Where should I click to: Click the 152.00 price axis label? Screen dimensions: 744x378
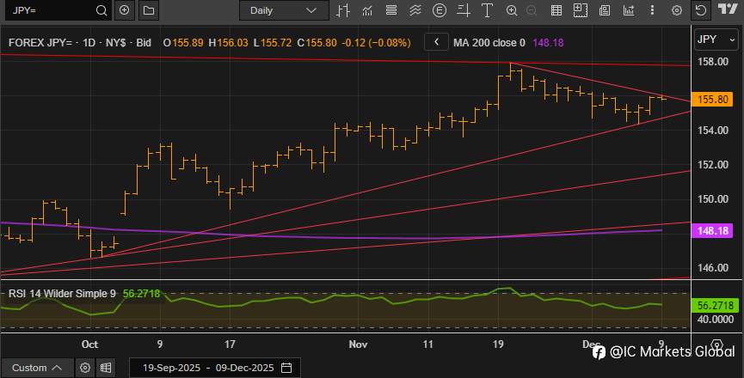coord(713,164)
